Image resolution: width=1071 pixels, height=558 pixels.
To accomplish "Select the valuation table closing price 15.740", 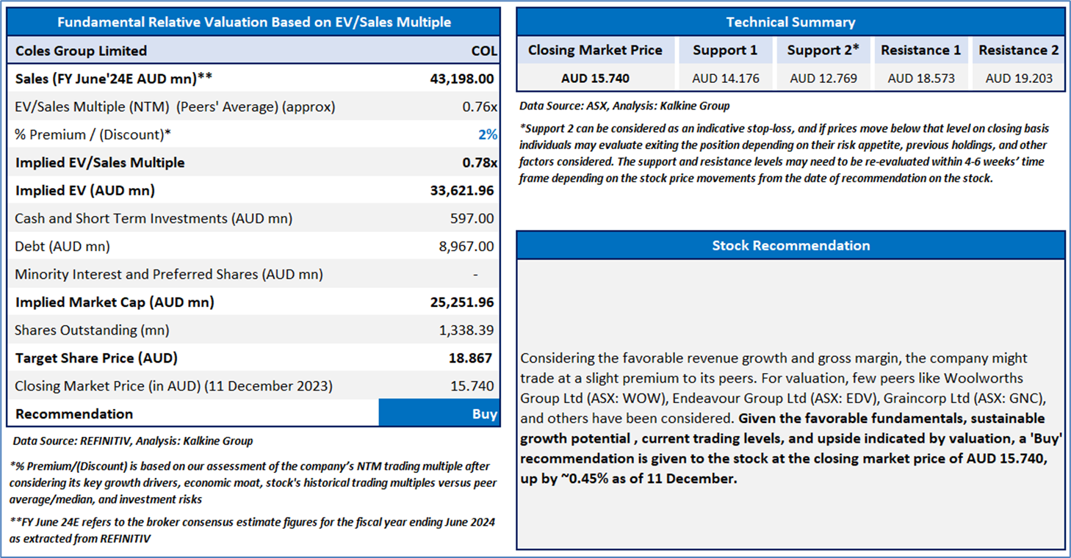I will (x=472, y=385).
